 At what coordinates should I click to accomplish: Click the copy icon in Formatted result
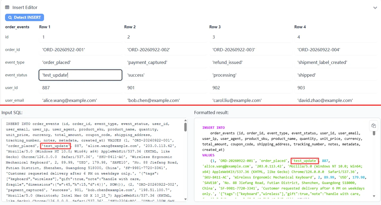[x=374, y=126]
